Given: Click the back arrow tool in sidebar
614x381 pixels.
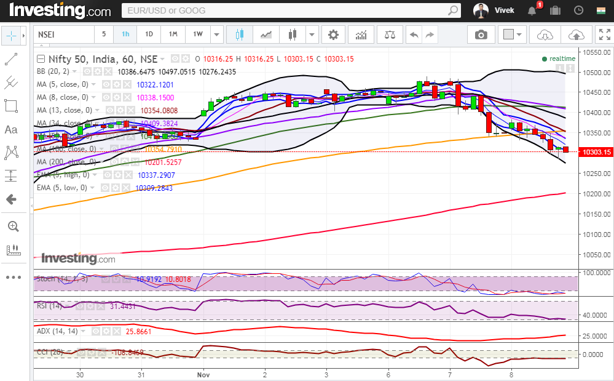Looking at the screenshot, I should click(x=11, y=199).
